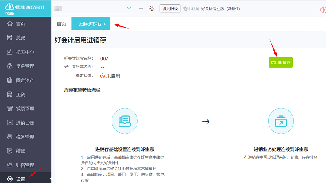The height and width of the screenshot is (183, 326).
Task: Open the top bar gear settings icon
Action: pyautogui.click(x=151, y=9)
